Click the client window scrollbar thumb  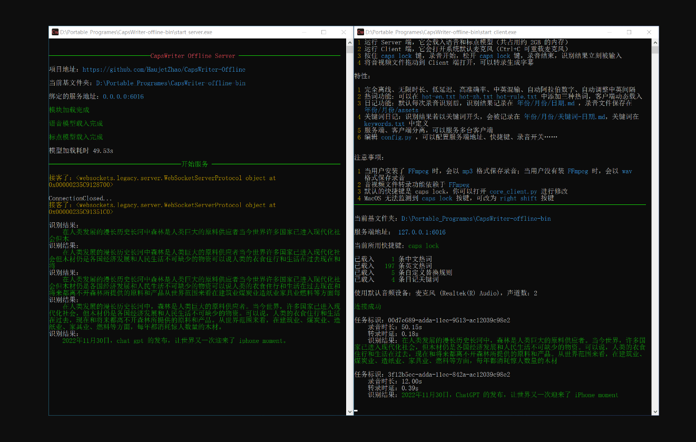655,50
